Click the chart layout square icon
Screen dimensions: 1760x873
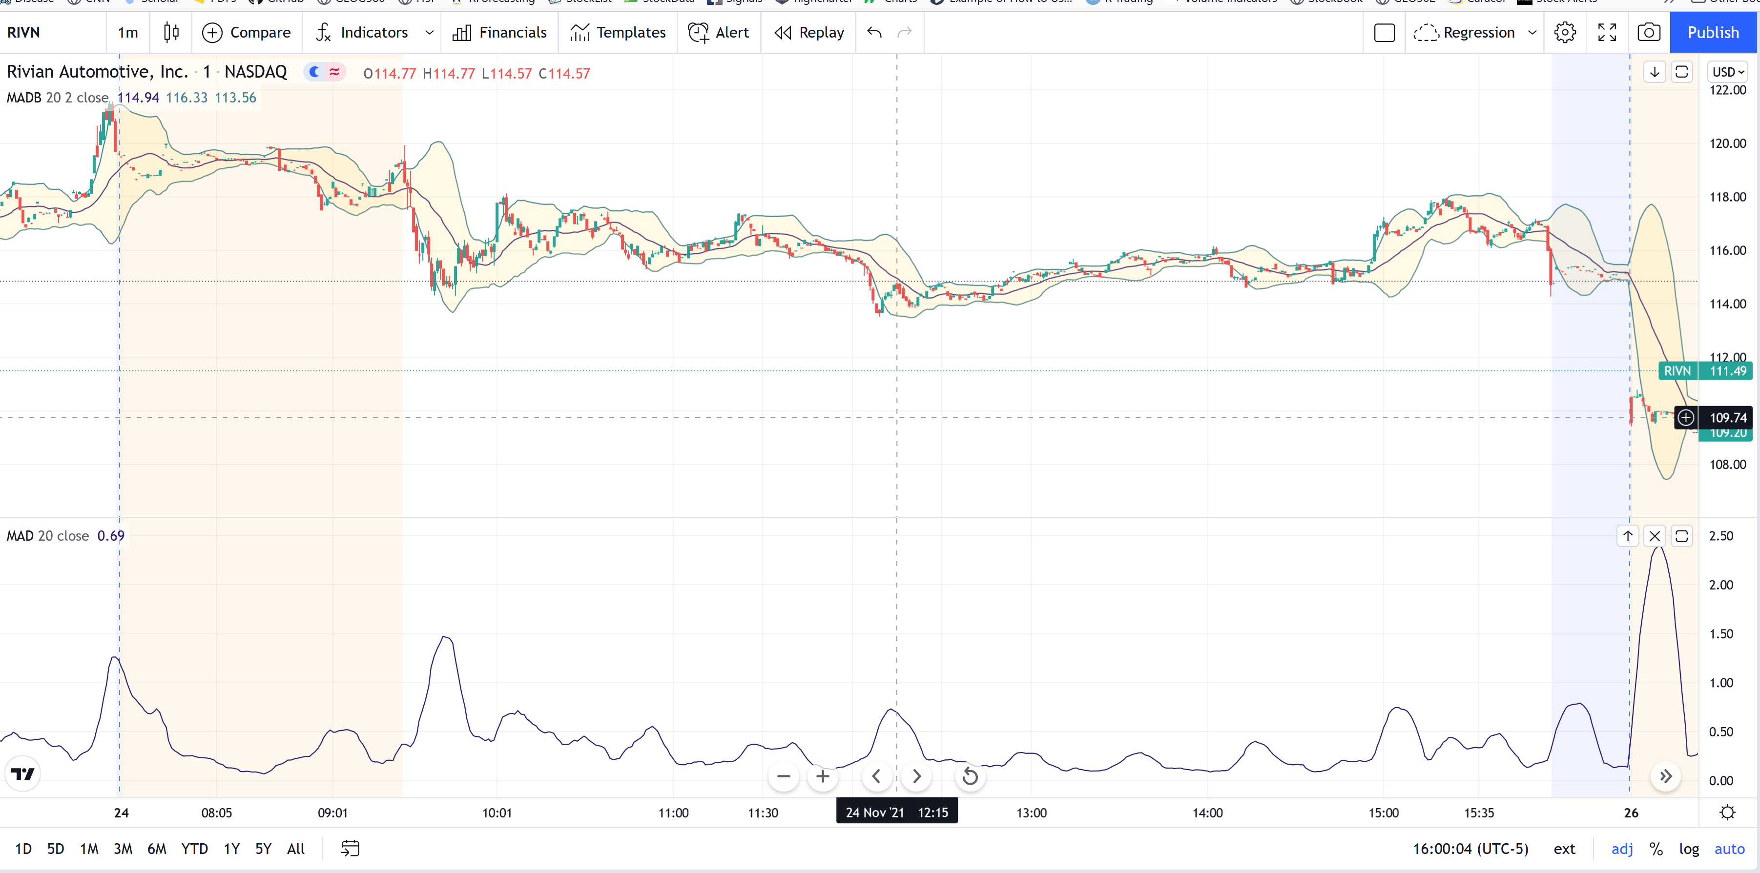1384,32
